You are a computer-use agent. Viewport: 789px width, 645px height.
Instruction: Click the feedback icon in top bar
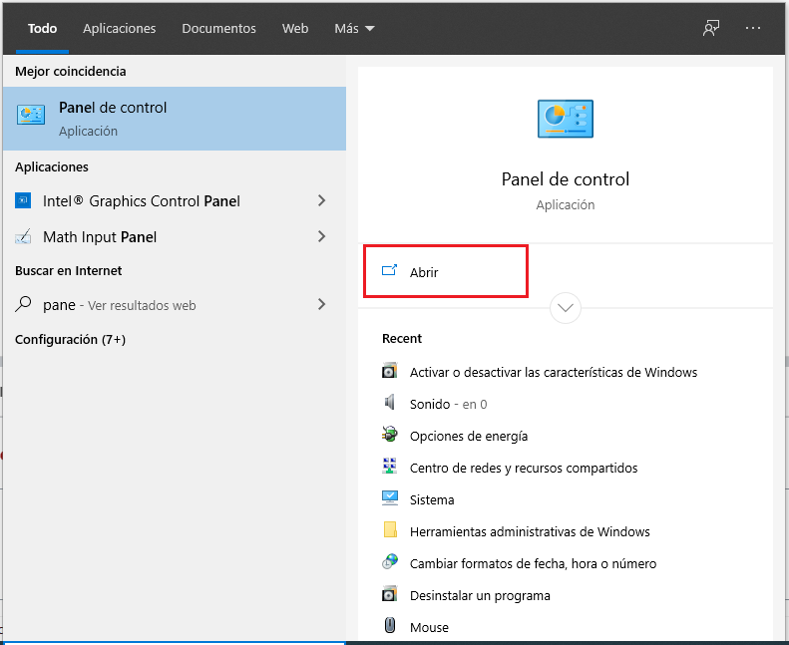[x=711, y=28]
